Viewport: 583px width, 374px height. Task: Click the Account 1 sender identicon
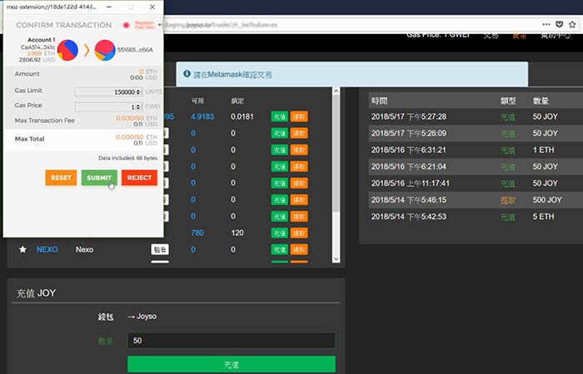pos(67,50)
